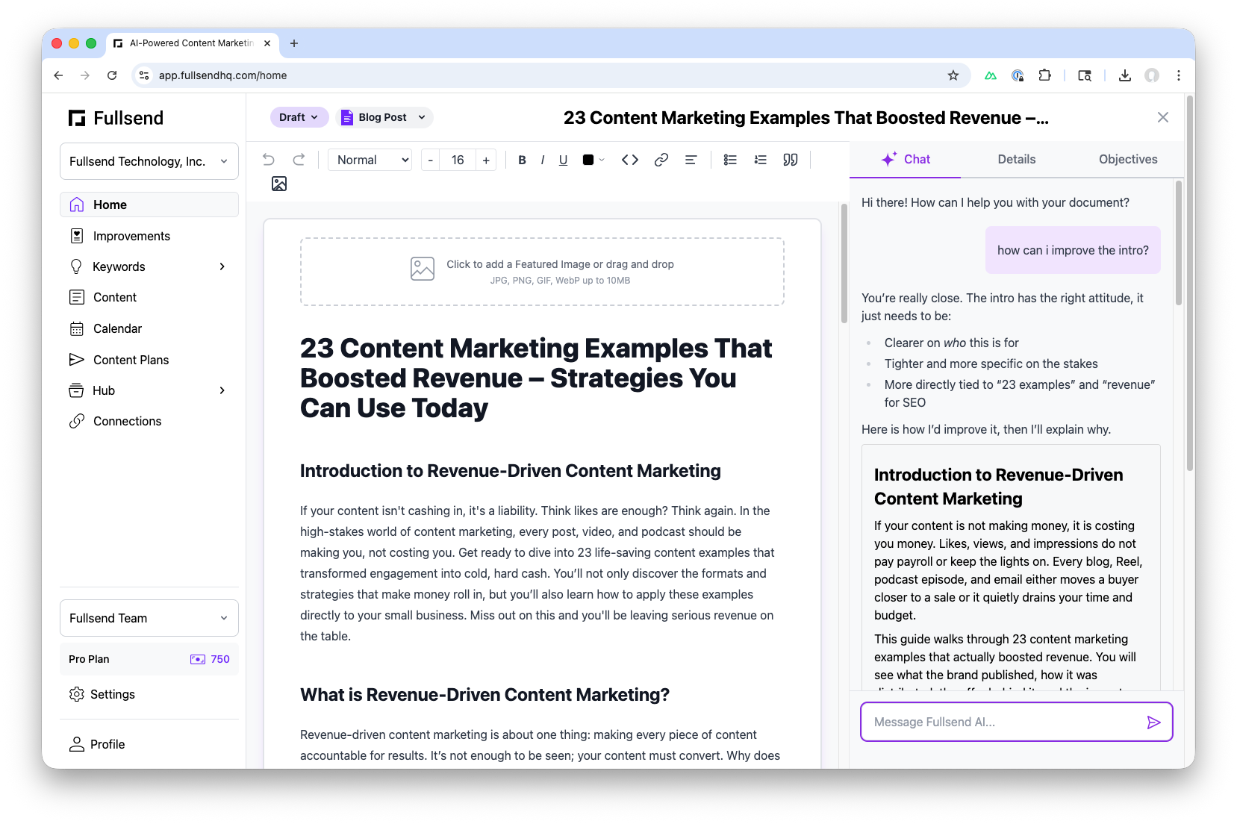Open the Blog Post type dropdown
1237x824 pixels.
pos(384,116)
